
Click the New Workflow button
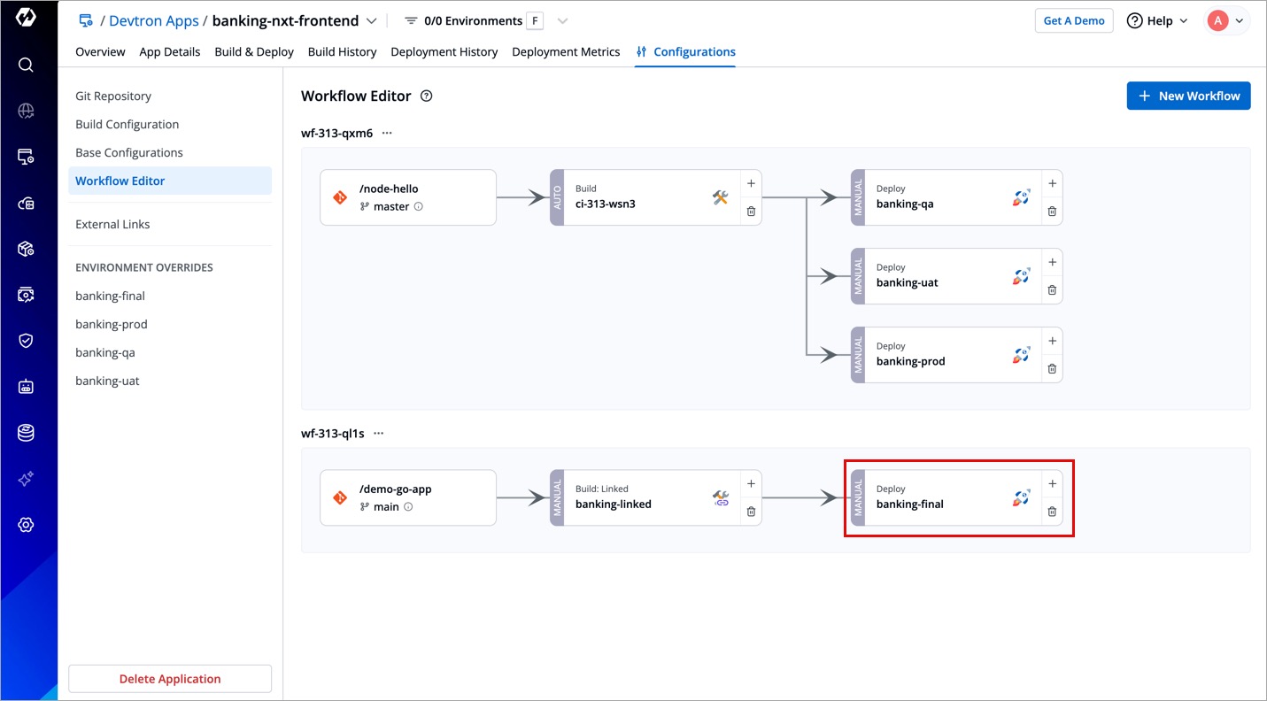tap(1188, 96)
